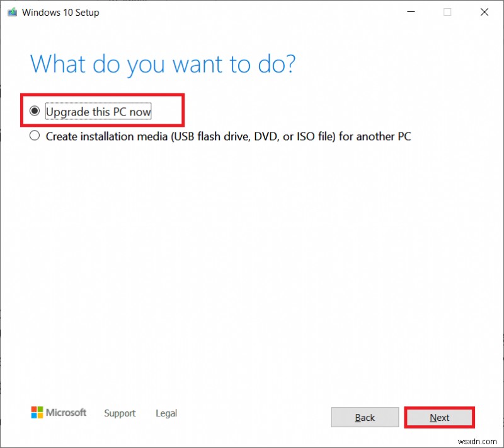The width and height of the screenshot is (504, 448).
Task: Go back with the Back button
Action: pyautogui.click(x=365, y=418)
